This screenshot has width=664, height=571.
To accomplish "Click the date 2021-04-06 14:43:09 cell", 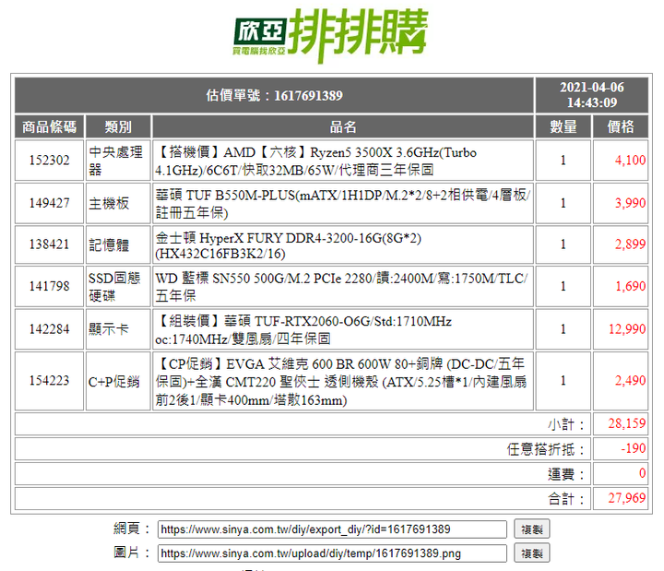I will tap(591, 95).
